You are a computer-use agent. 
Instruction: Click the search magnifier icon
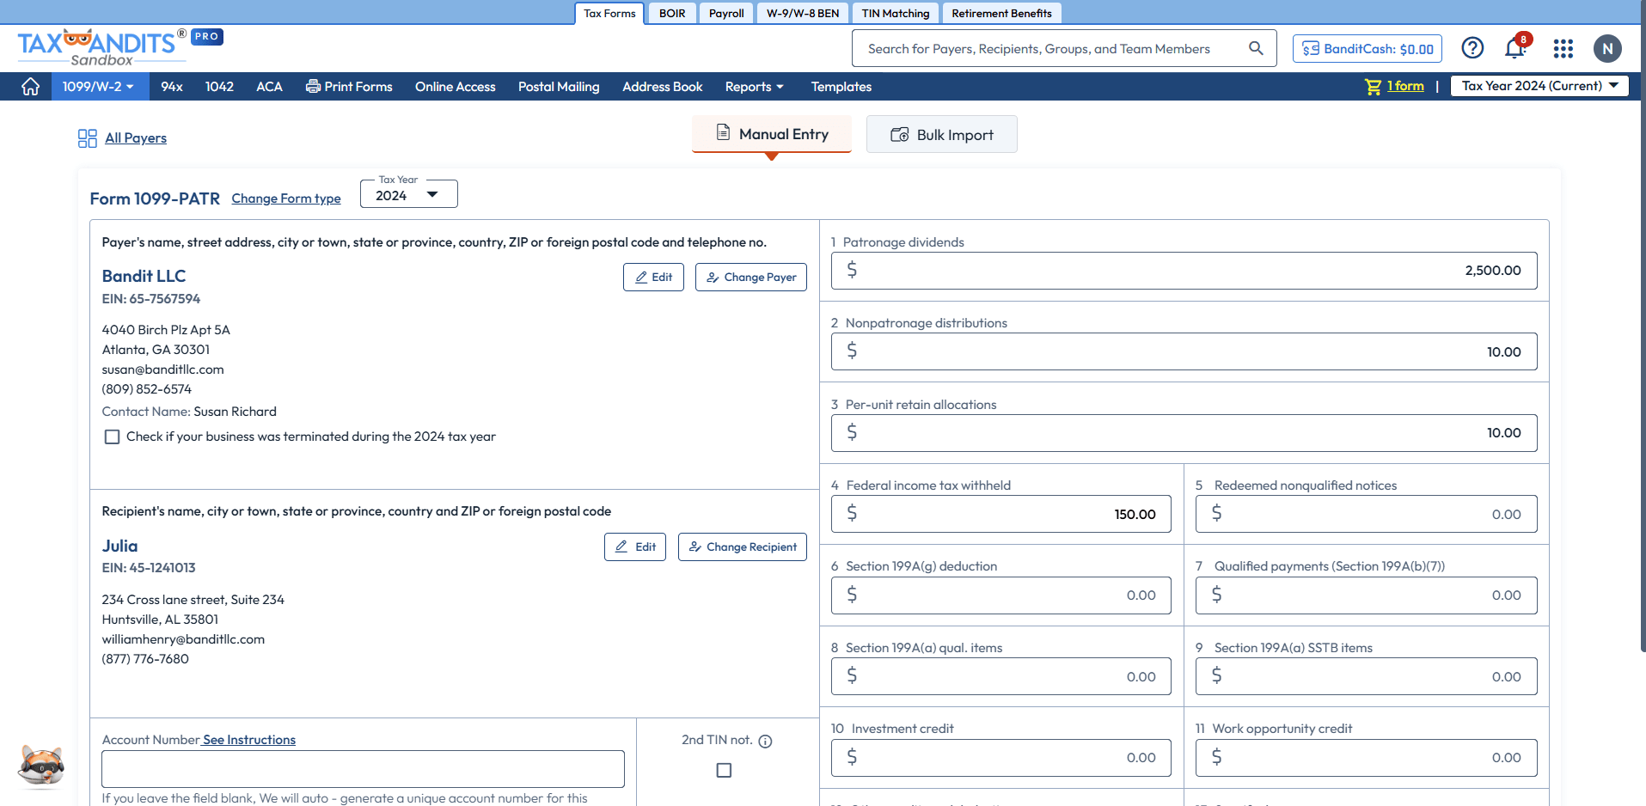[1256, 48]
